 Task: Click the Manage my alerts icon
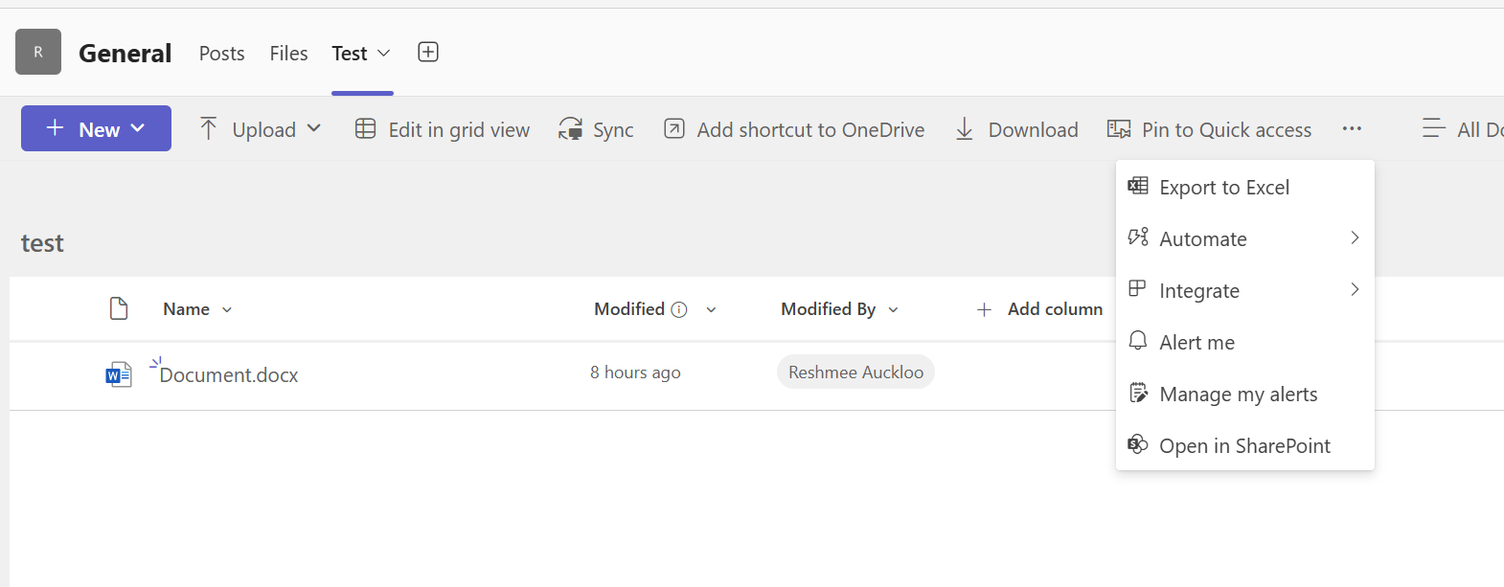(1138, 393)
